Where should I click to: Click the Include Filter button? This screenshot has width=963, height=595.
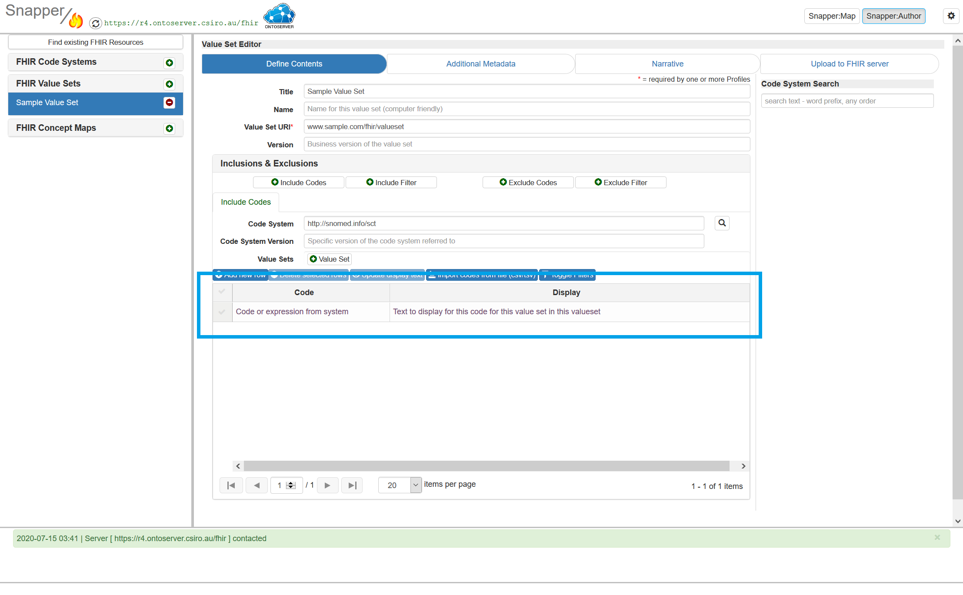tap(391, 183)
